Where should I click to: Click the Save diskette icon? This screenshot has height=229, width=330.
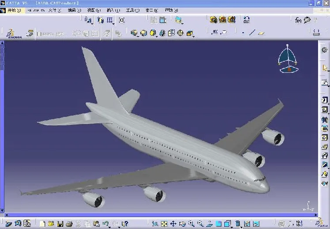[61, 224]
